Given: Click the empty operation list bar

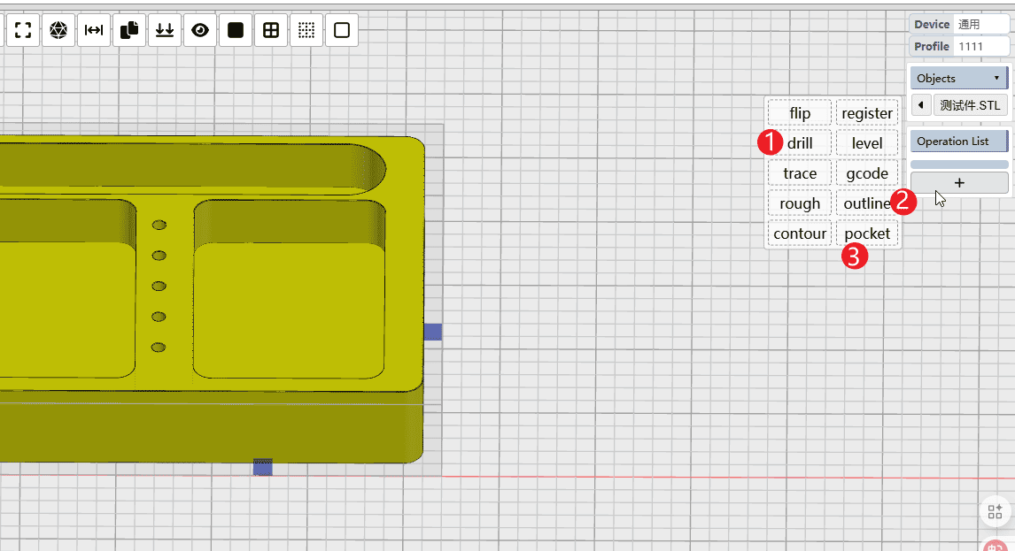Looking at the screenshot, I should 959,164.
